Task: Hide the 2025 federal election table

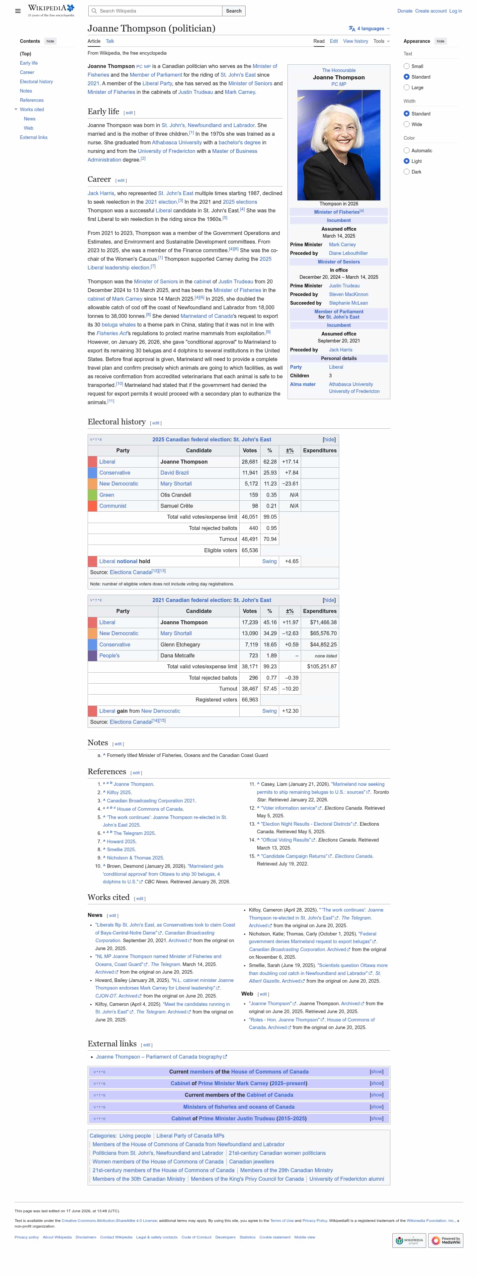Action: click(329, 439)
